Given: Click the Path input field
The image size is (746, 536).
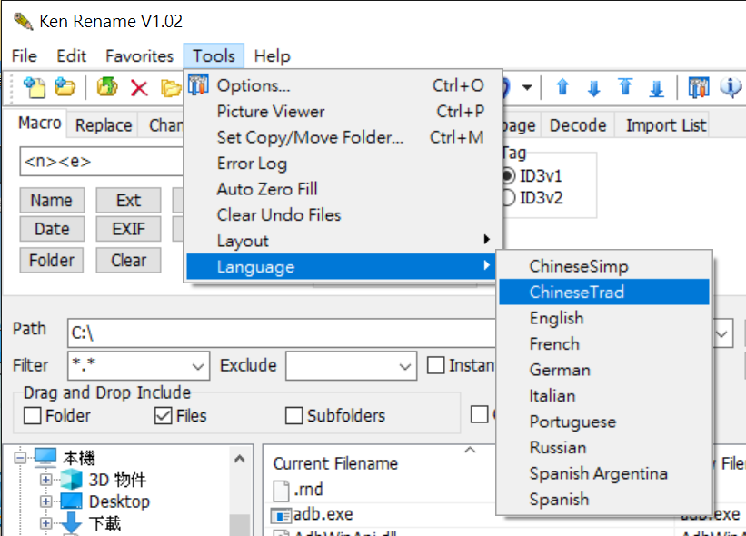Looking at the screenshot, I should [x=282, y=333].
